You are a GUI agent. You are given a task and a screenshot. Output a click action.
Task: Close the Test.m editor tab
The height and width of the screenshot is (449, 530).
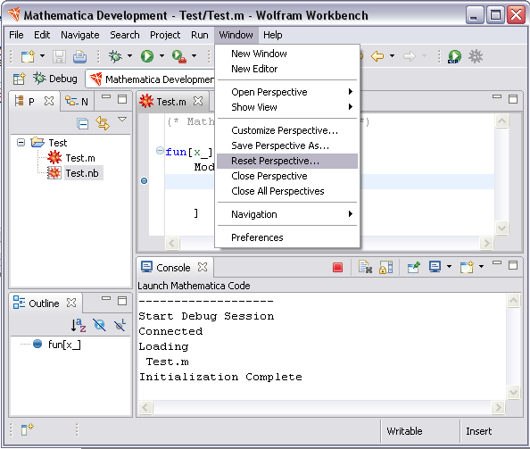(198, 101)
